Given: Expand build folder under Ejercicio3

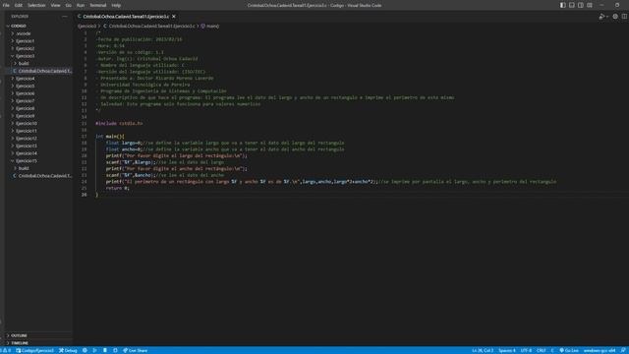Looking at the screenshot, I should pyautogui.click(x=38, y=63).
